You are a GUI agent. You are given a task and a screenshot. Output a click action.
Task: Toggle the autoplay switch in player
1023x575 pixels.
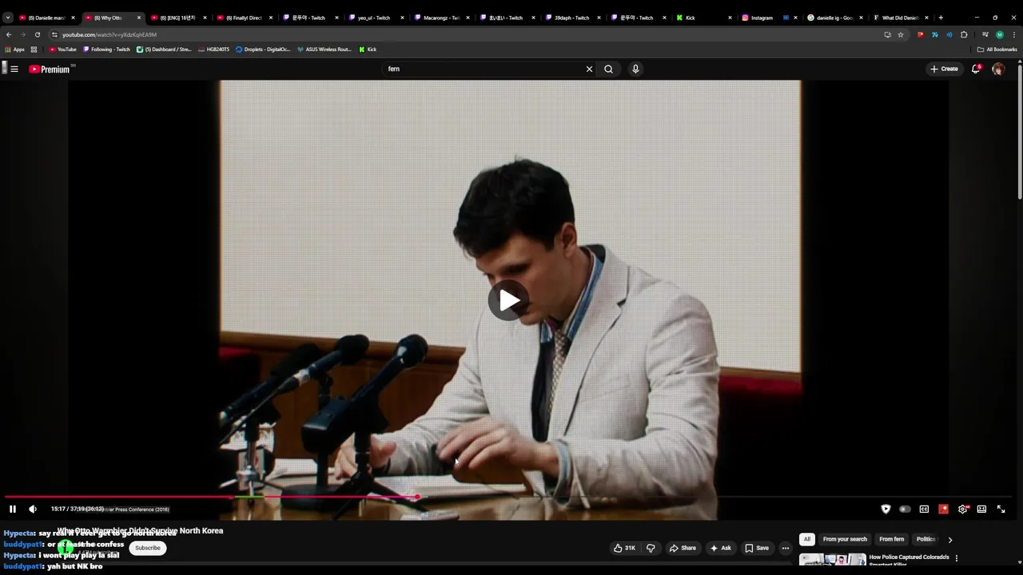tap(905, 509)
